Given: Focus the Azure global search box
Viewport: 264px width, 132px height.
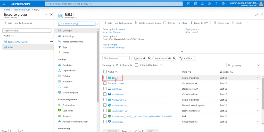Looking at the screenshot, I should [x=113, y=4].
